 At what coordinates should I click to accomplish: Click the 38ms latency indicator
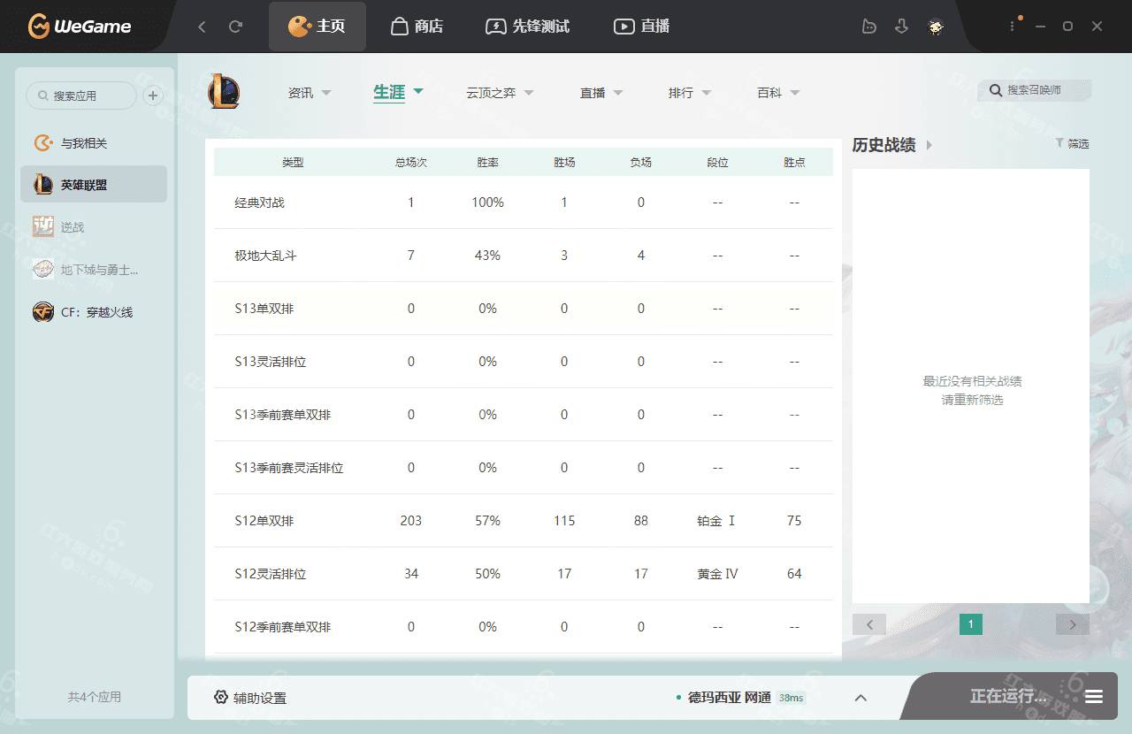pyautogui.click(x=792, y=698)
